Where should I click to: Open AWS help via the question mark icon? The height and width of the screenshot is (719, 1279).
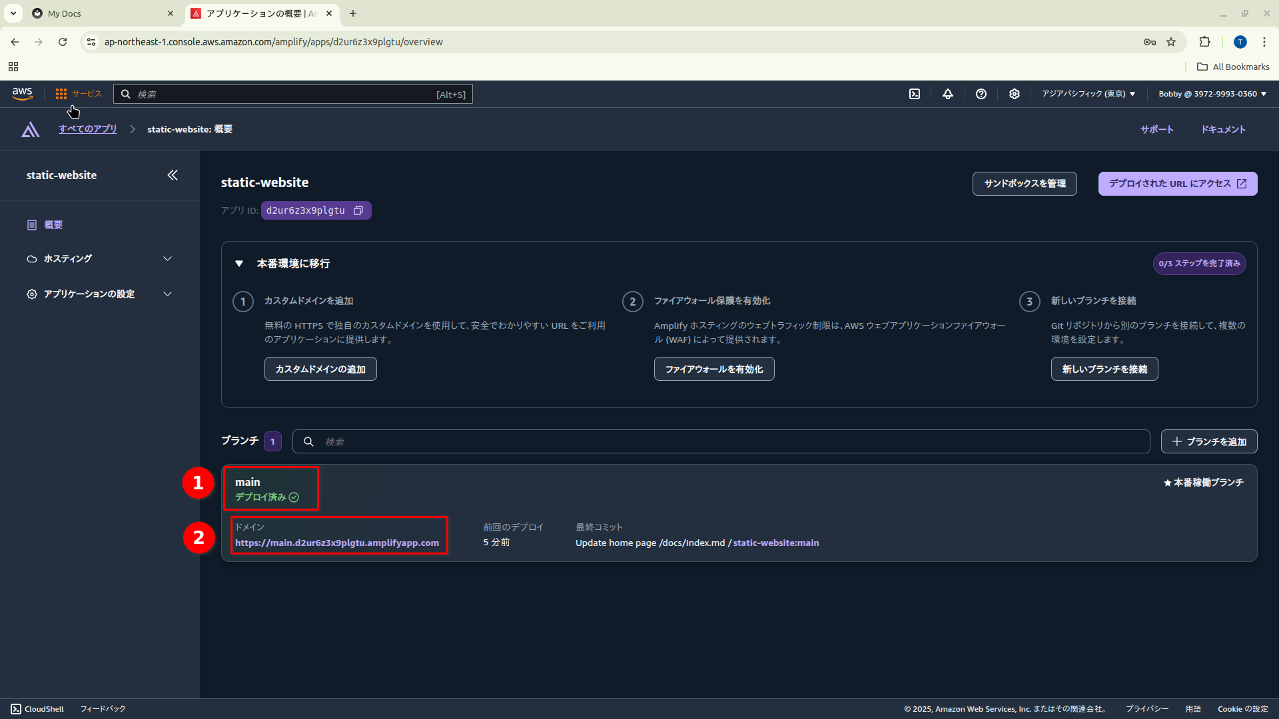click(980, 94)
